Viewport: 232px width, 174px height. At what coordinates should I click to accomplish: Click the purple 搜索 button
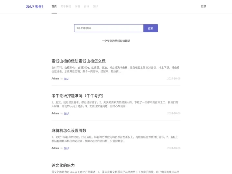[150, 28]
